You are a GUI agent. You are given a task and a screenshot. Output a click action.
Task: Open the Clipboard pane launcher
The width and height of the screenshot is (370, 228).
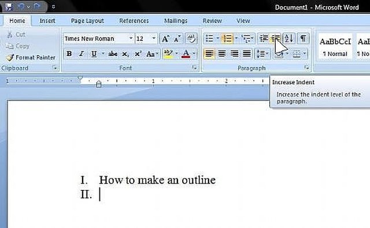click(x=55, y=68)
